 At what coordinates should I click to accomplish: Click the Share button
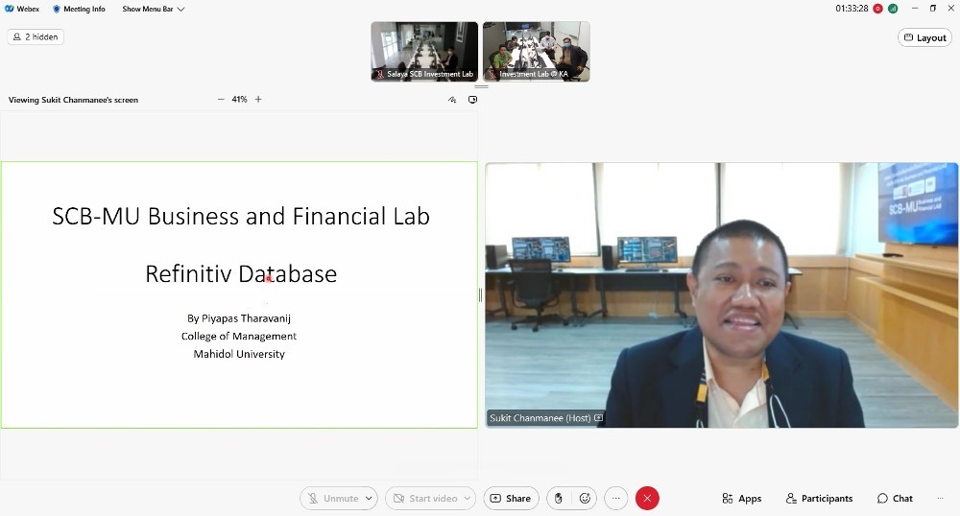tap(510, 499)
